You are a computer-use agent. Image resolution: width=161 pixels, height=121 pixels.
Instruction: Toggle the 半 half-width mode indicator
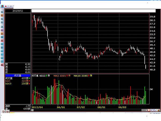click(x=7, y=112)
